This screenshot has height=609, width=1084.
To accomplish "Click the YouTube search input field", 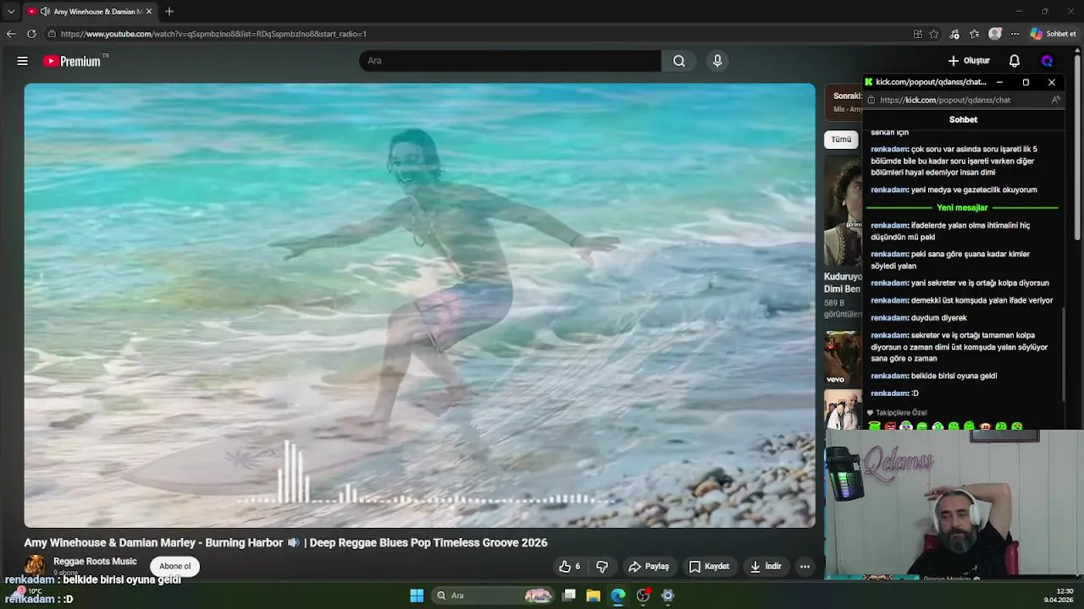I will [x=510, y=61].
